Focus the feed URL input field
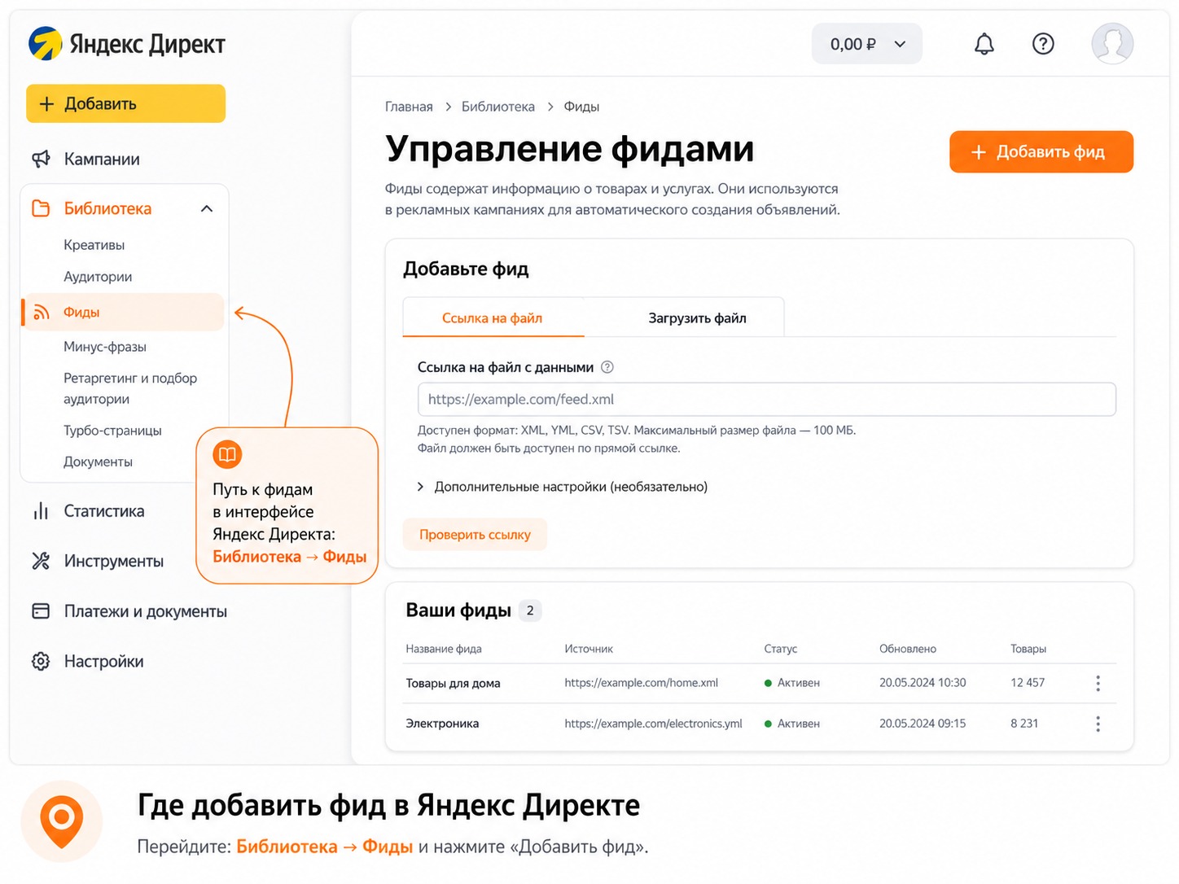This screenshot has width=1179, height=884. (766, 400)
